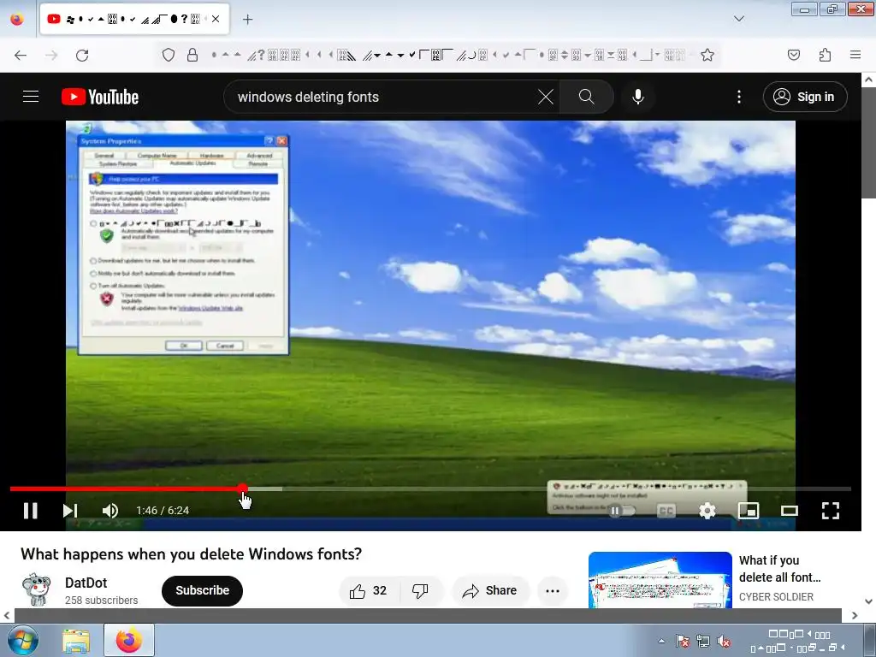Screen dimensions: 876x657
Task: Clear the search query with X
Action: coord(546,97)
